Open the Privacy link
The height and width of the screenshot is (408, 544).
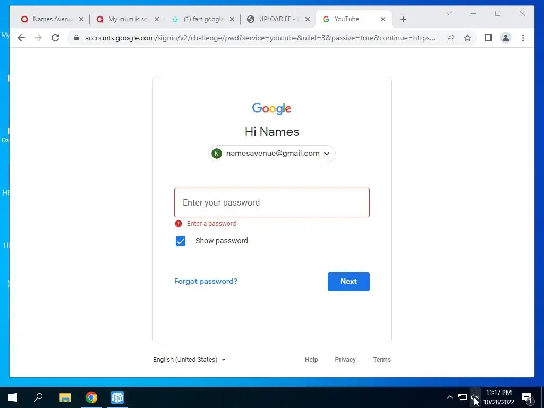(x=345, y=360)
